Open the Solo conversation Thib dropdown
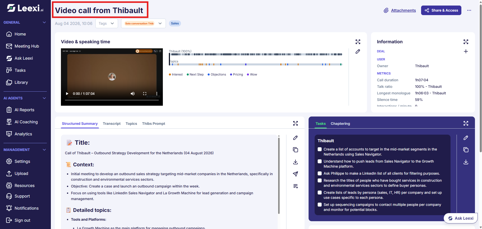 pos(143,23)
